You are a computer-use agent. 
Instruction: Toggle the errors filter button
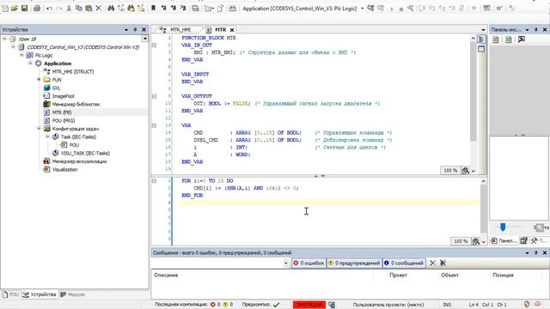(309, 264)
